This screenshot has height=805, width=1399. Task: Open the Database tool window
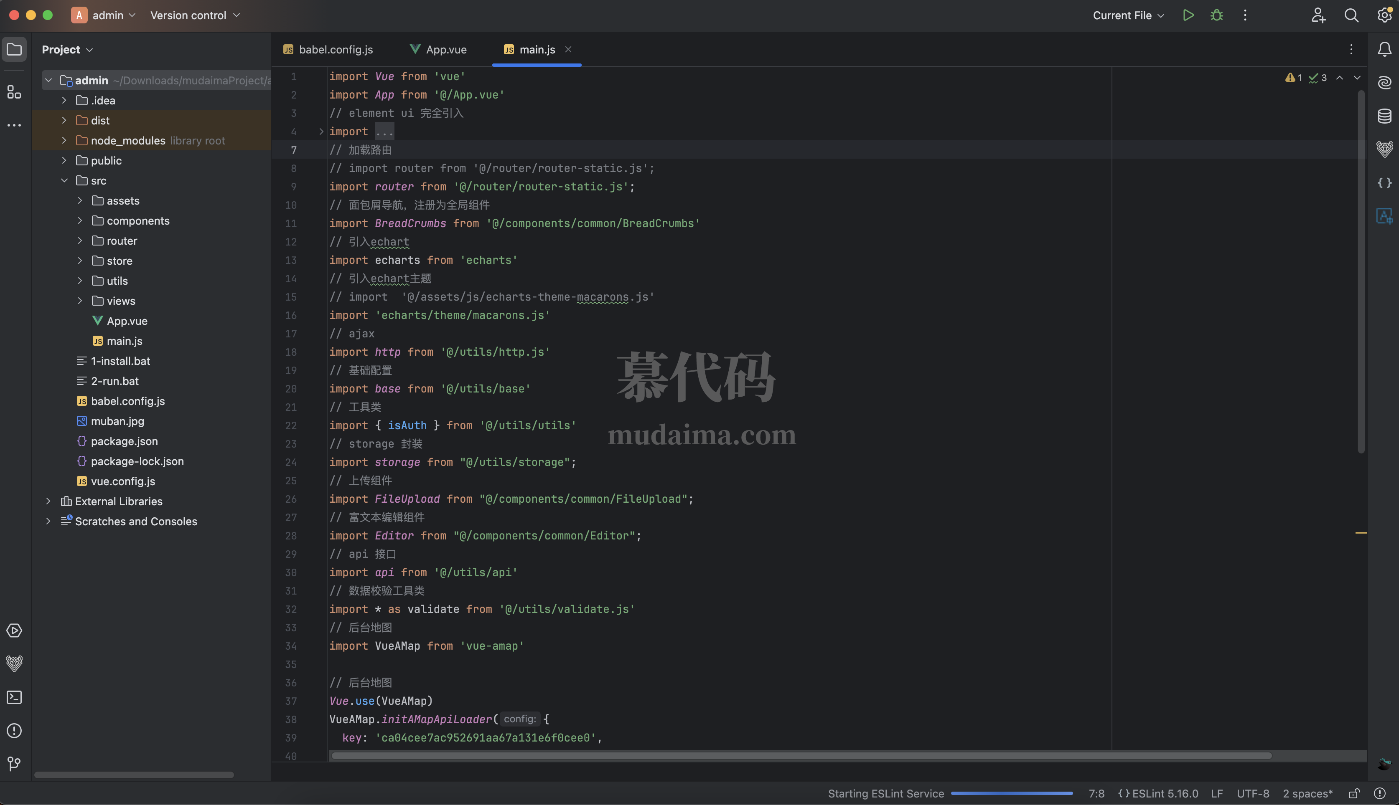click(x=1384, y=116)
